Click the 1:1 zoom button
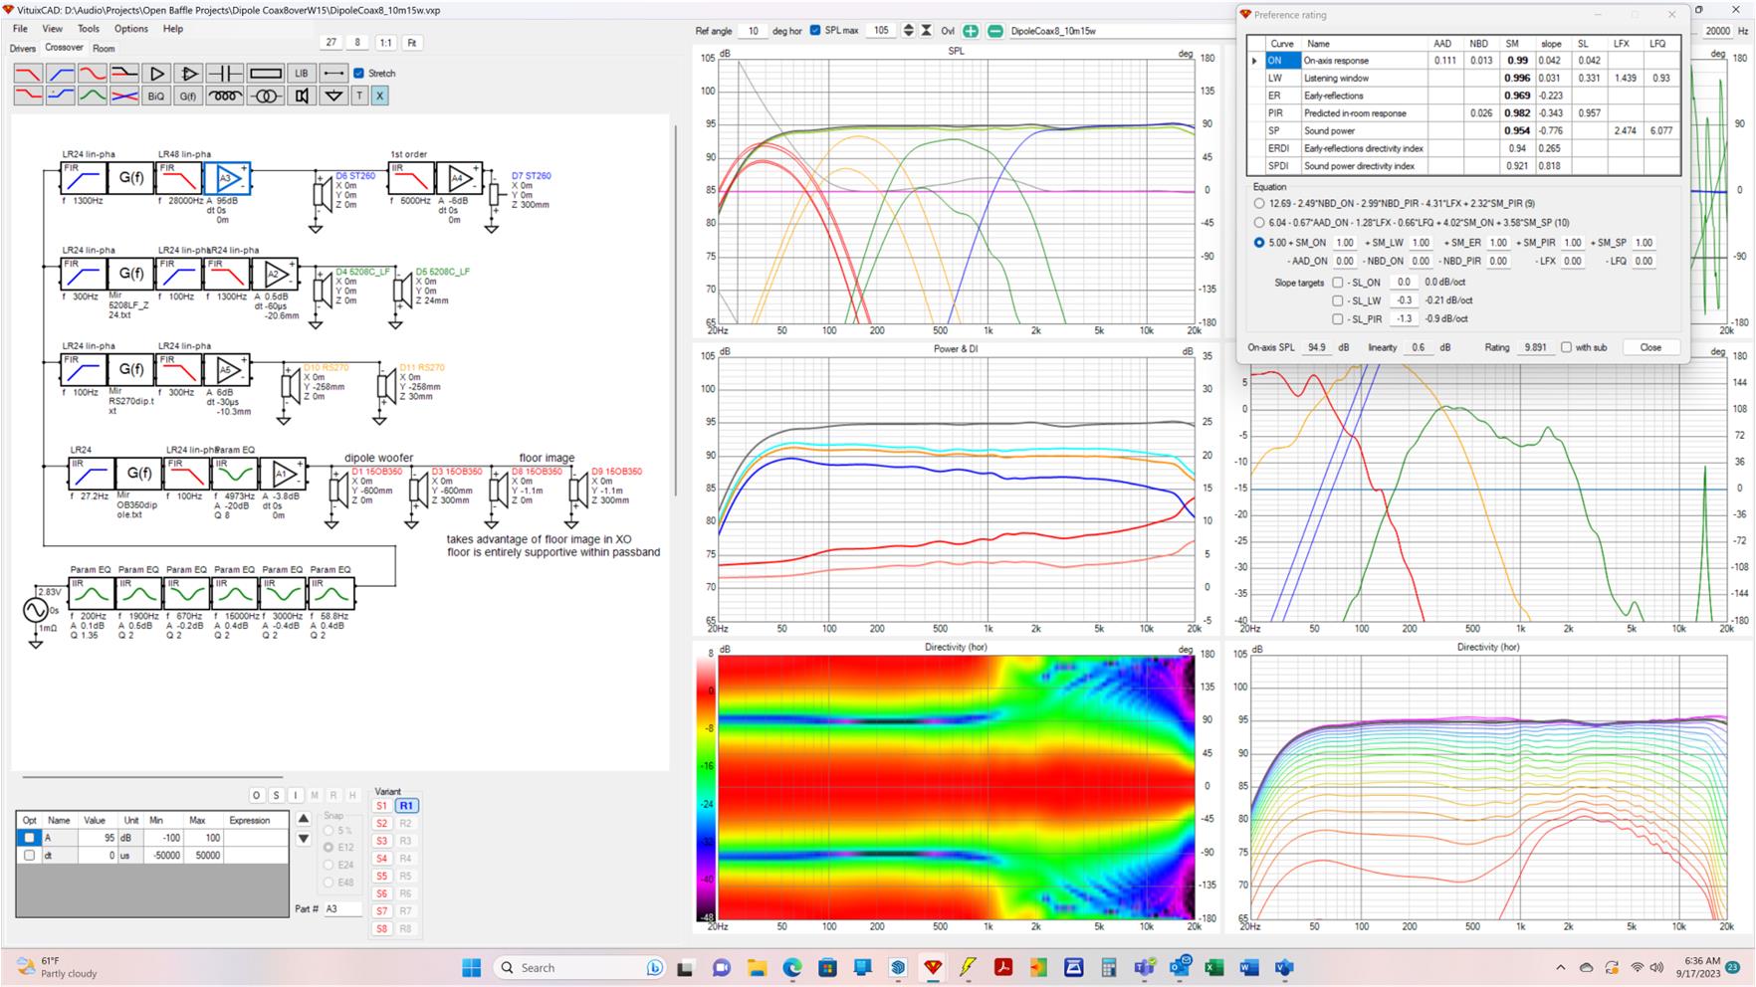 coord(385,43)
